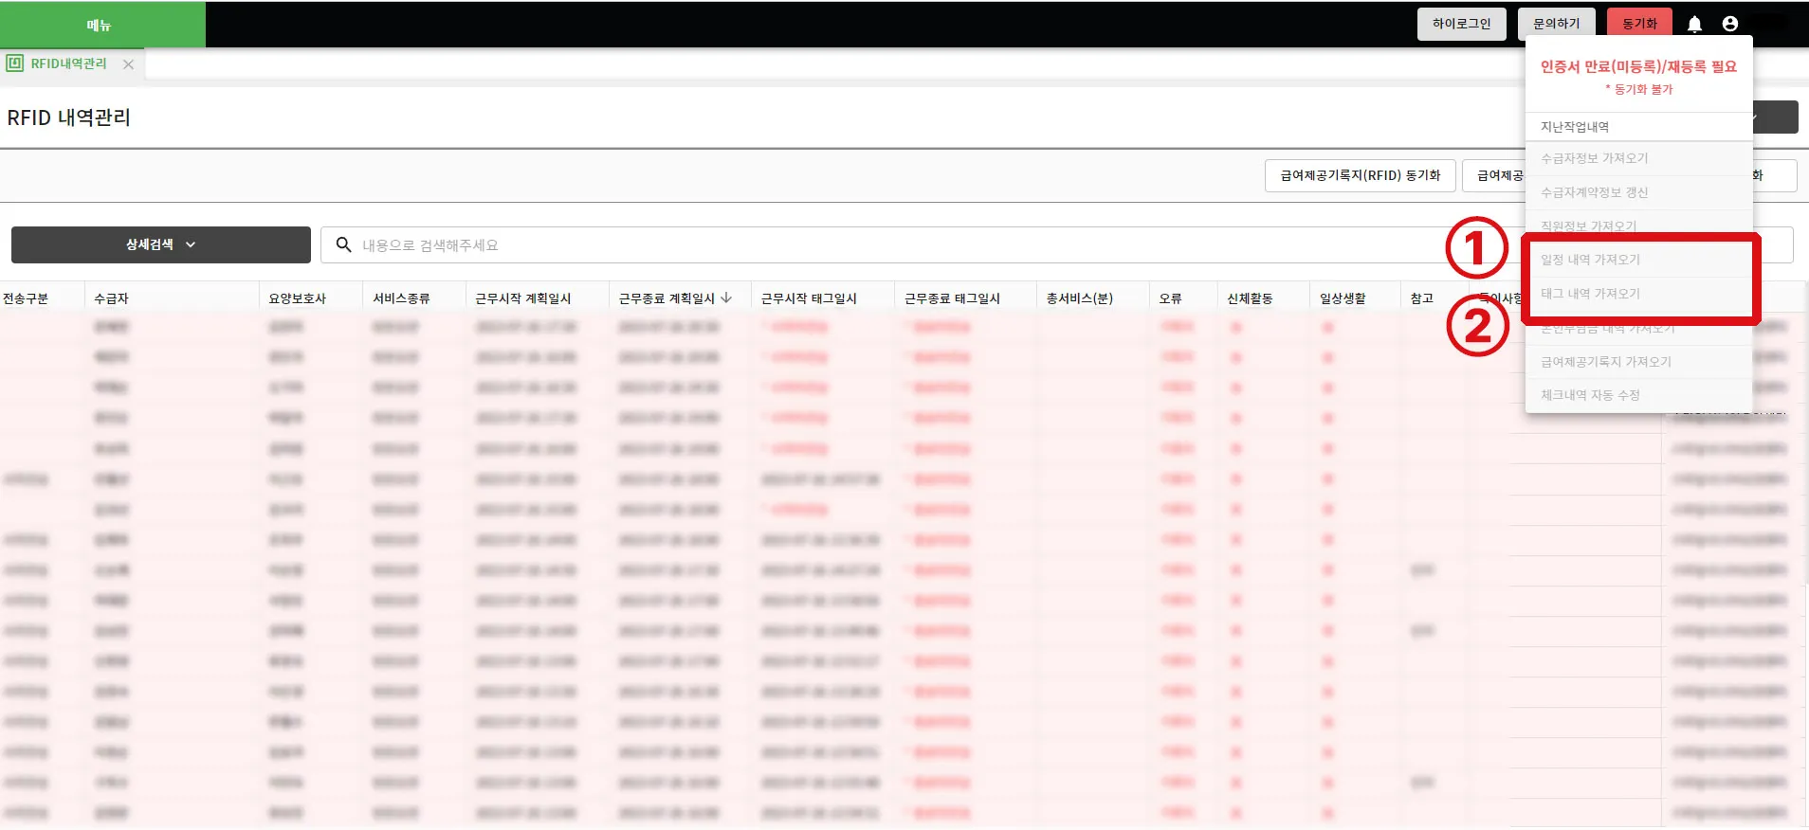Click the 일상생활 column header
The height and width of the screenshot is (830, 1809).
[x=1343, y=298]
